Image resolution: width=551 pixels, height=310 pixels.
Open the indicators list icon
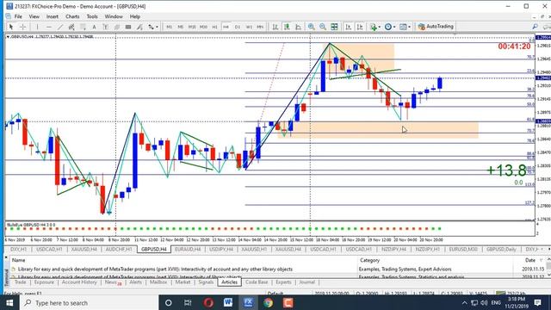[x=373, y=27]
